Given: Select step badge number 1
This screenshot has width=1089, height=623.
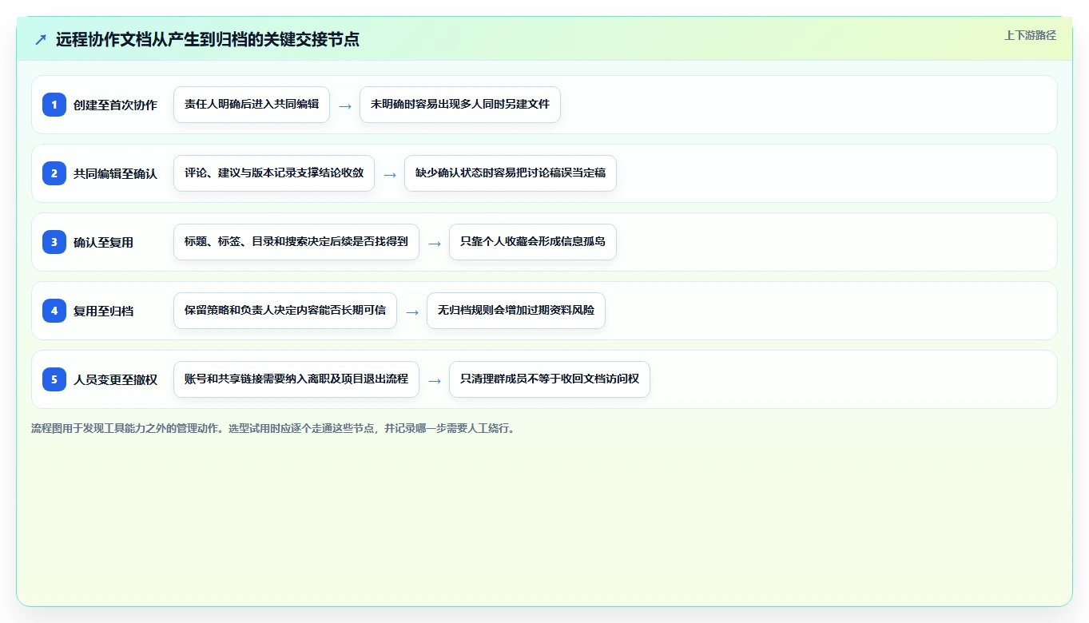Looking at the screenshot, I should tap(54, 105).
